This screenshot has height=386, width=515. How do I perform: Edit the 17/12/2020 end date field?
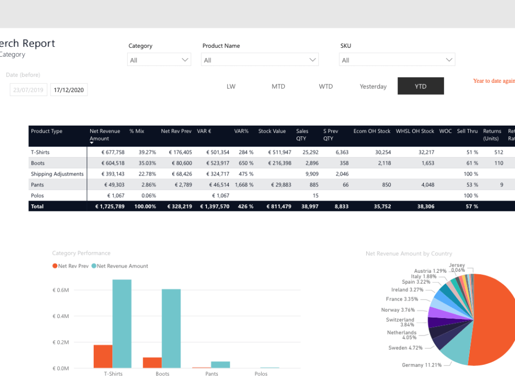pos(68,89)
